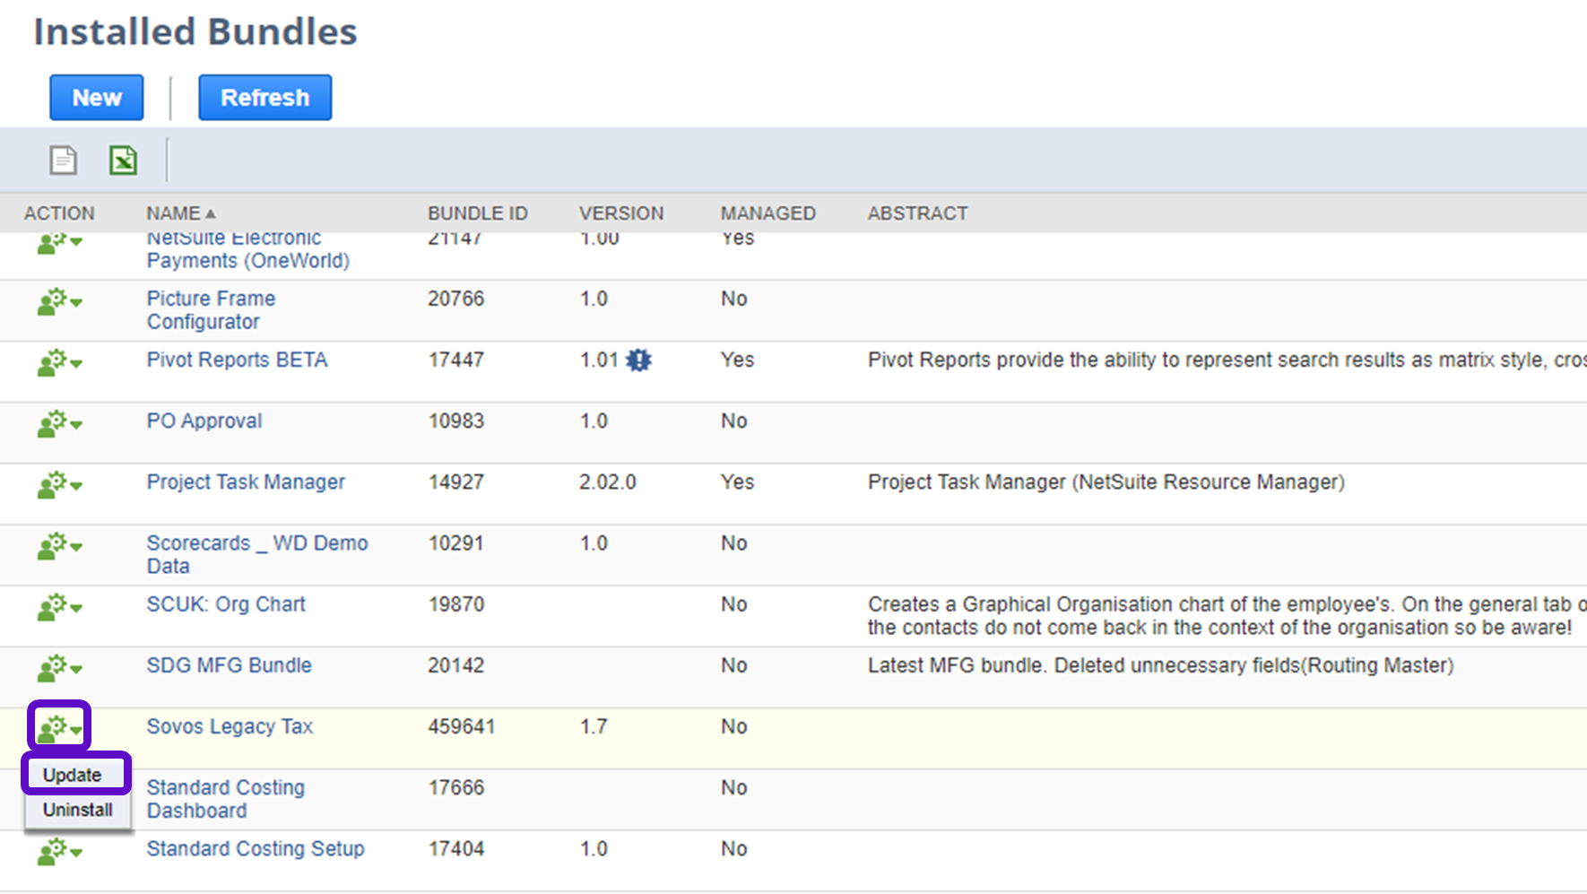Sort the list by Name column header
Image resolution: width=1587 pixels, height=894 pixels.
coord(174,213)
